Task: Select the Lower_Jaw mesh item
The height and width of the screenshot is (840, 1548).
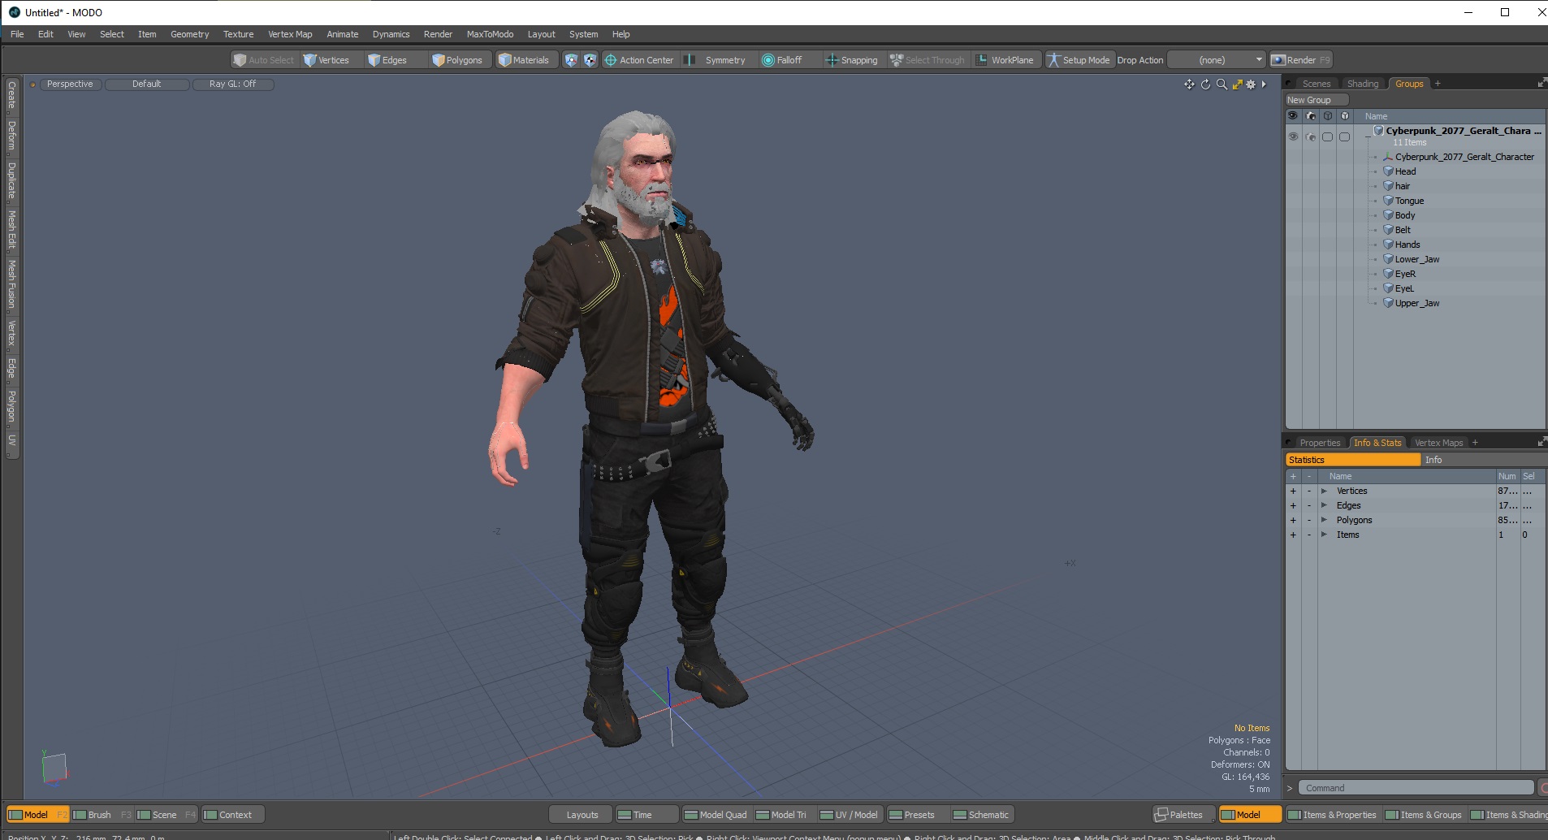Action: (1416, 259)
